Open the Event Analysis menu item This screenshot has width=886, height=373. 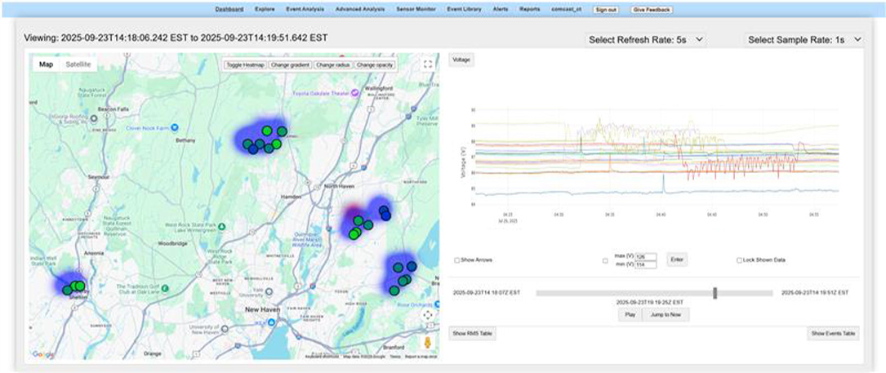click(x=305, y=9)
